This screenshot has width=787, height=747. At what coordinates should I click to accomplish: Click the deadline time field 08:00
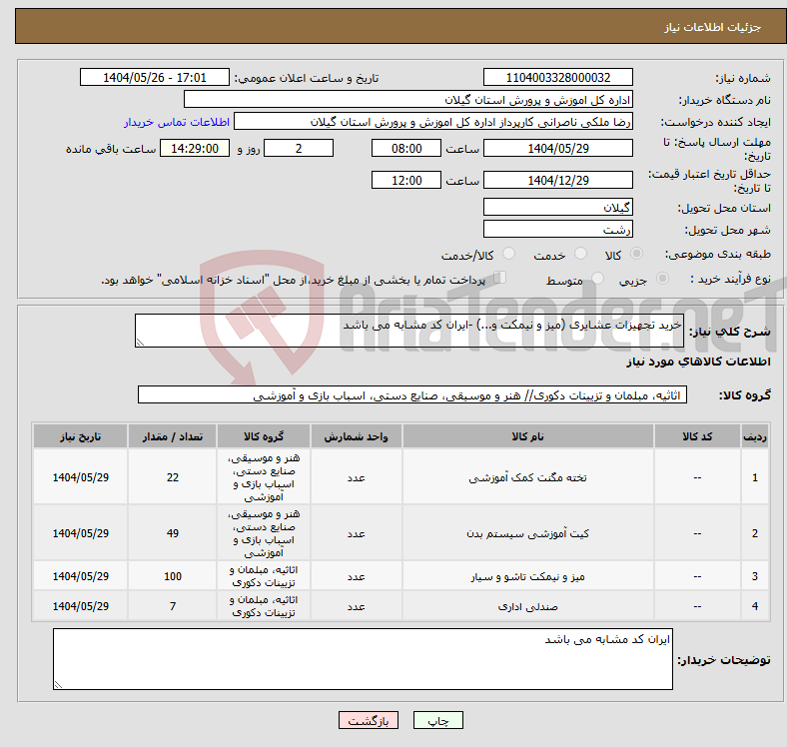click(406, 148)
